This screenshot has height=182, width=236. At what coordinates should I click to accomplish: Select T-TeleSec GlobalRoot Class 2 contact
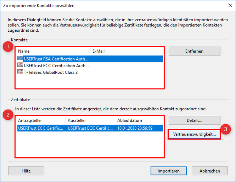[90, 72]
